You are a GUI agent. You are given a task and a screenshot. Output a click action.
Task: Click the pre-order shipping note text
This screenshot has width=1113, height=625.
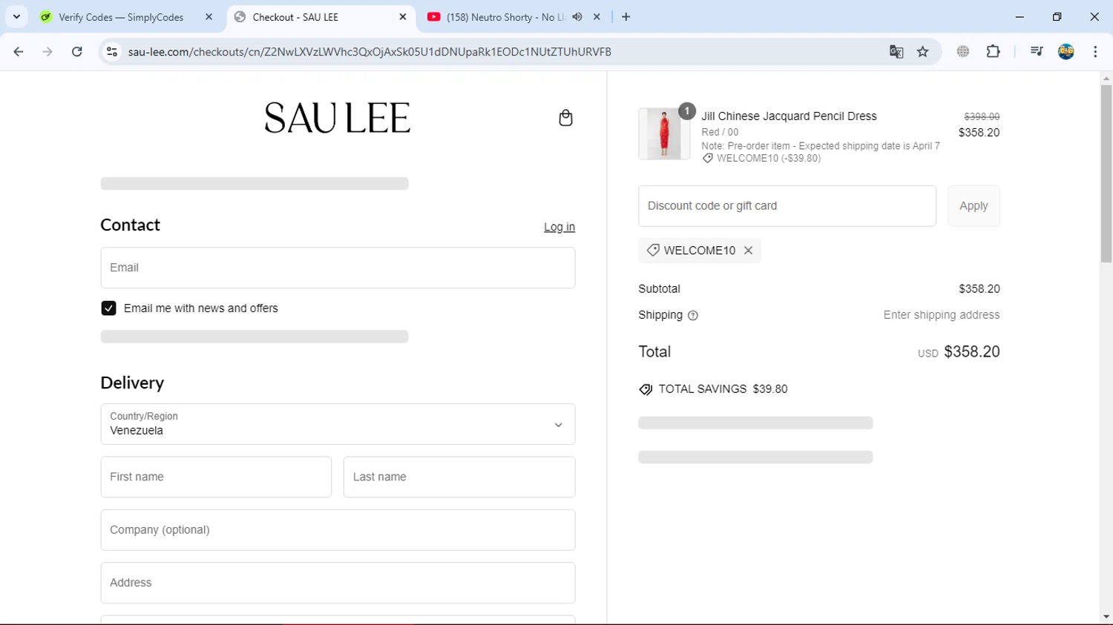tap(821, 146)
